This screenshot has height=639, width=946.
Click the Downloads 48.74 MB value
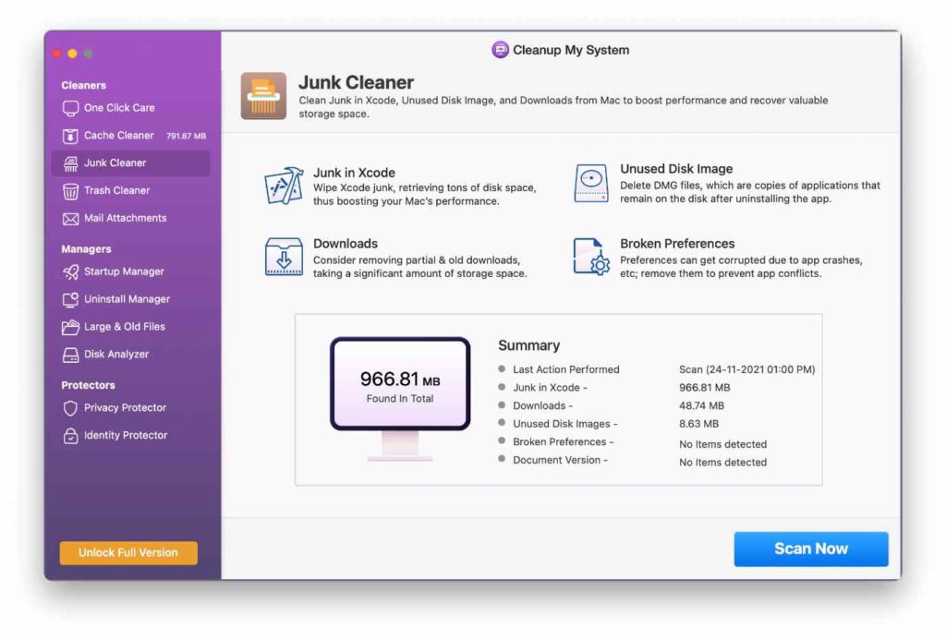coord(702,405)
